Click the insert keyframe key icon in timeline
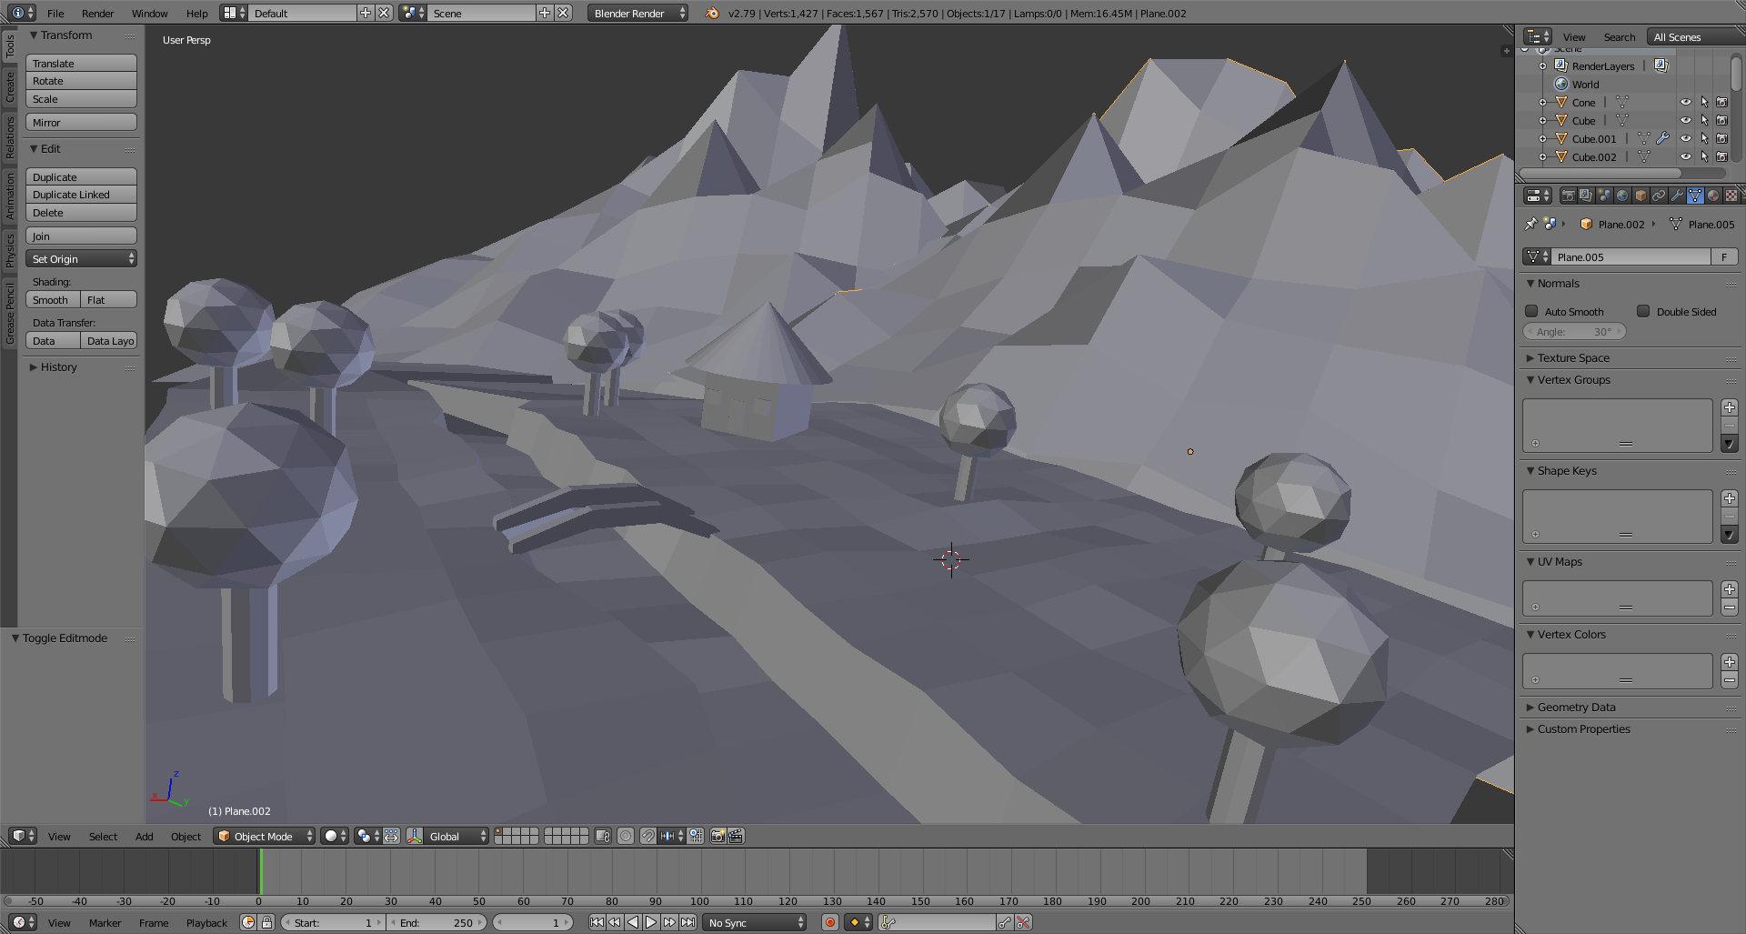This screenshot has width=1746, height=934. [x=1005, y=922]
